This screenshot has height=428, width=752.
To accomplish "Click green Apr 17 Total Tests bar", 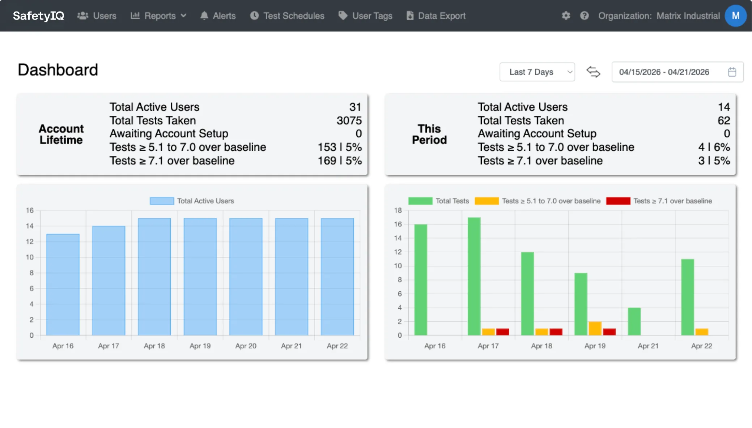I will pos(474,276).
